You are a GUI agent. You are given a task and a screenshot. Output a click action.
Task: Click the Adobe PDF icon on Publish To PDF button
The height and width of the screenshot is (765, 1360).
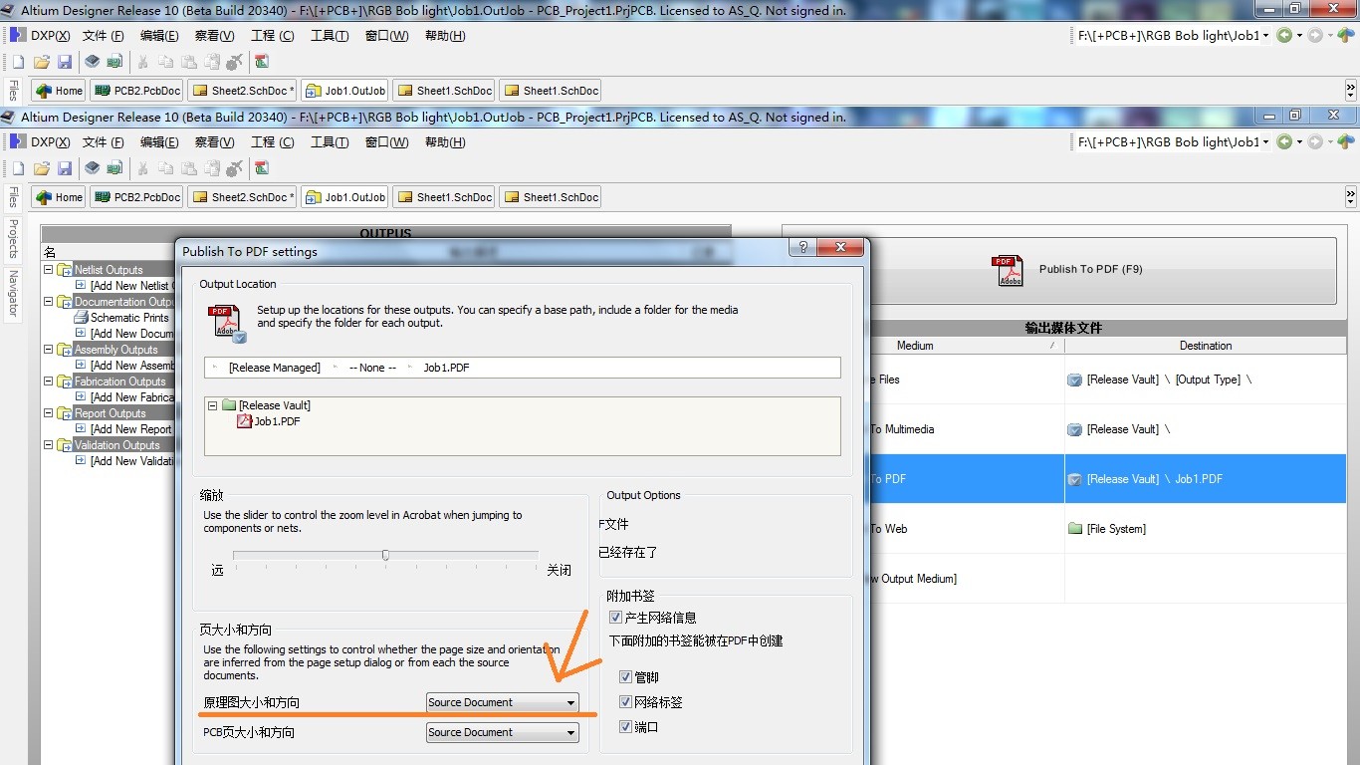pyautogui.click(x=1008, y=270)
